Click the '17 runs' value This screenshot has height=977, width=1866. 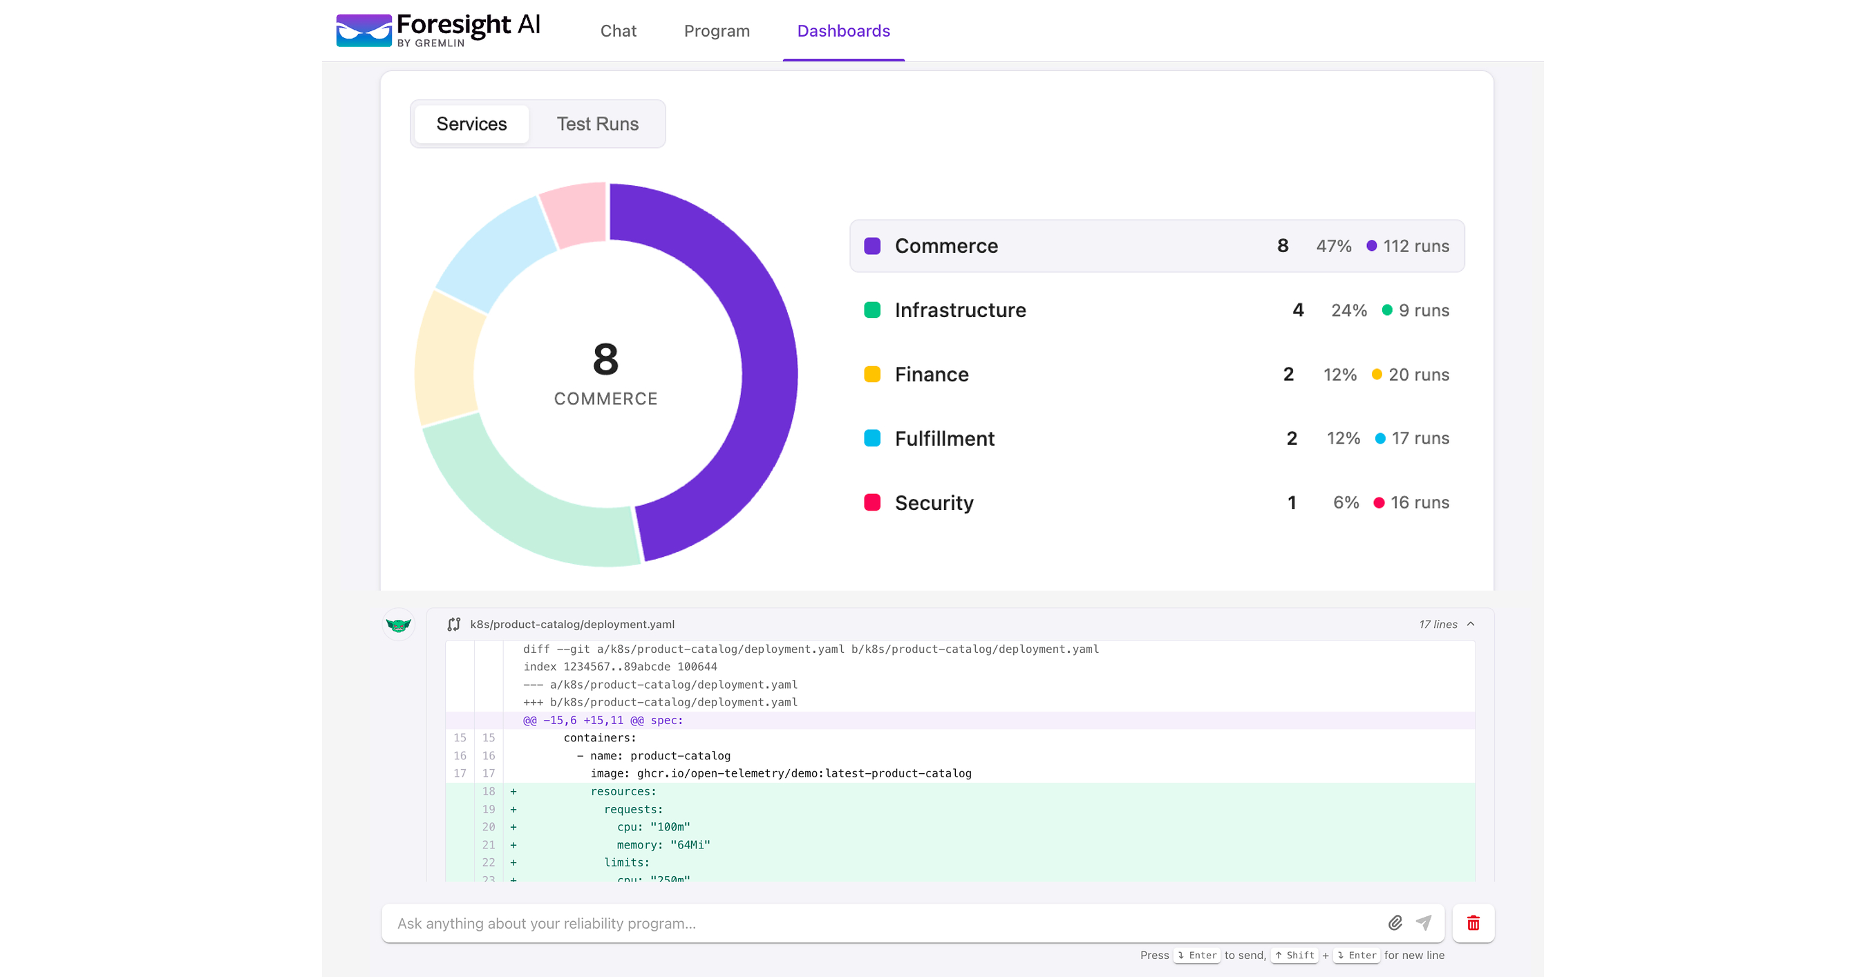pyautogui.click(x=1420, y=439)
